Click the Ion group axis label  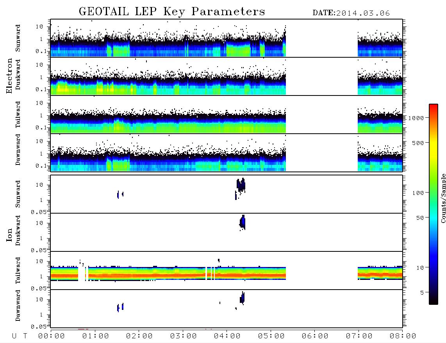point(9,235)
